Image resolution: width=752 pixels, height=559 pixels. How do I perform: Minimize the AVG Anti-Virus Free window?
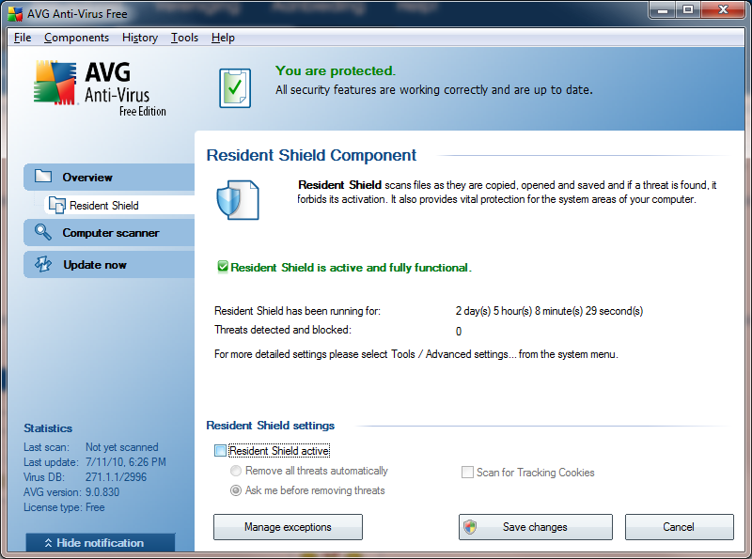click(x=663, y=9)
